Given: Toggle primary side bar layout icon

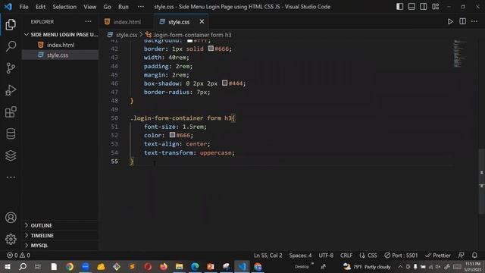Looking at the screenshot, I should [399, 7].
